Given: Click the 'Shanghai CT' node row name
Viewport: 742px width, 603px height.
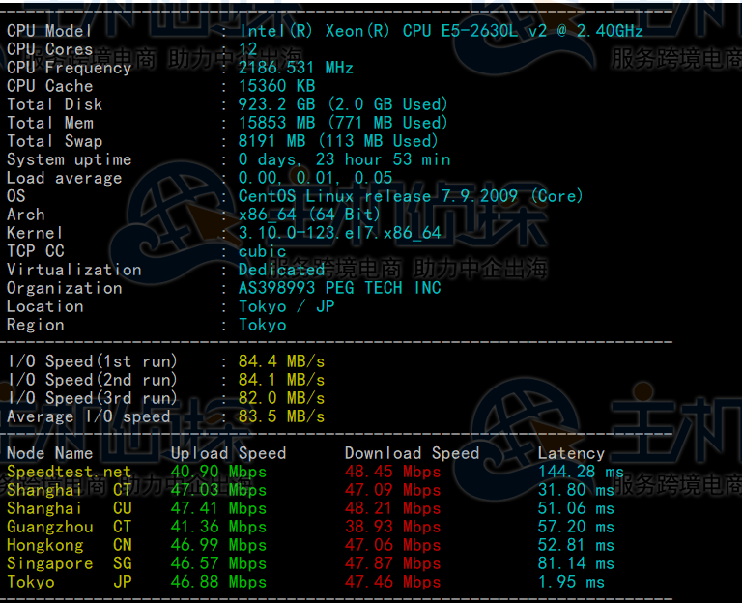Looking at the screenshot, I should [x=70, y=490].
